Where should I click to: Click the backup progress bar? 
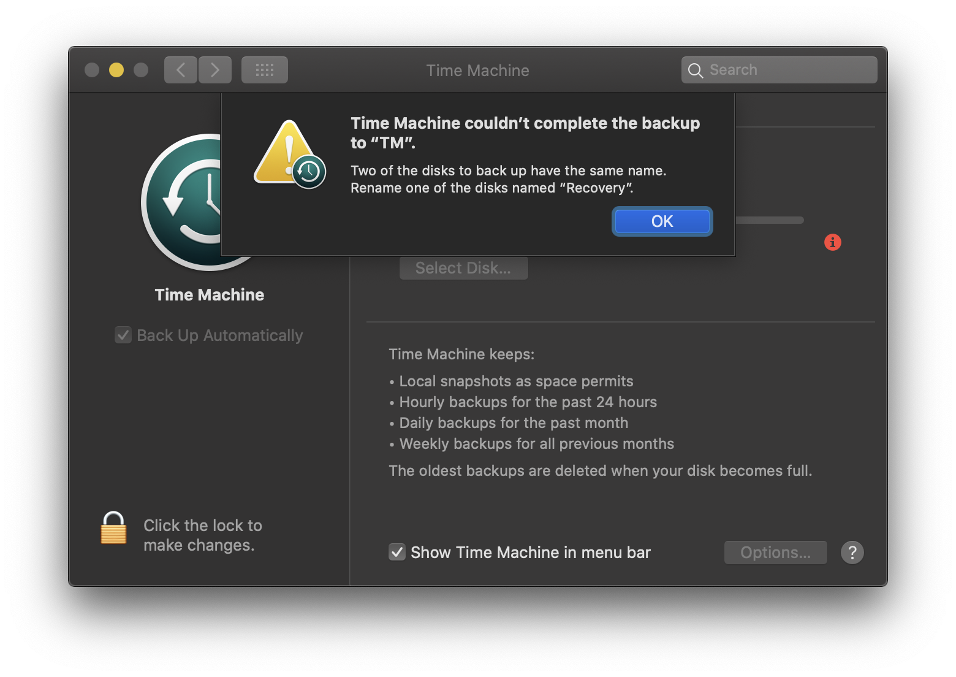click(770, 220)
